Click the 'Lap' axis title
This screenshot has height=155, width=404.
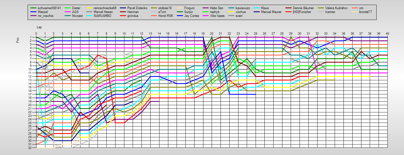[39, 27]
